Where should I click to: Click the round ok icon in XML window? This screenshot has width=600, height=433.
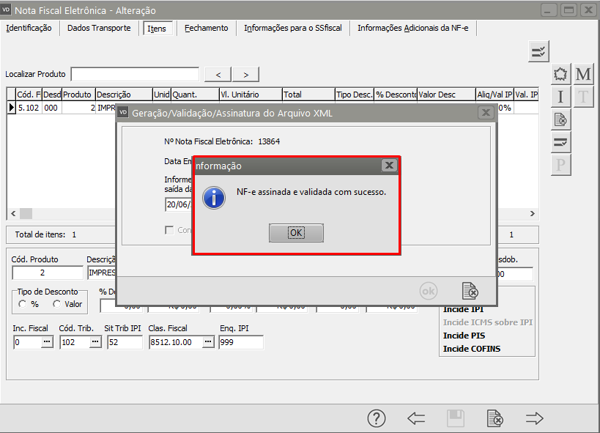pyautogui.click(x=428, y=292)
